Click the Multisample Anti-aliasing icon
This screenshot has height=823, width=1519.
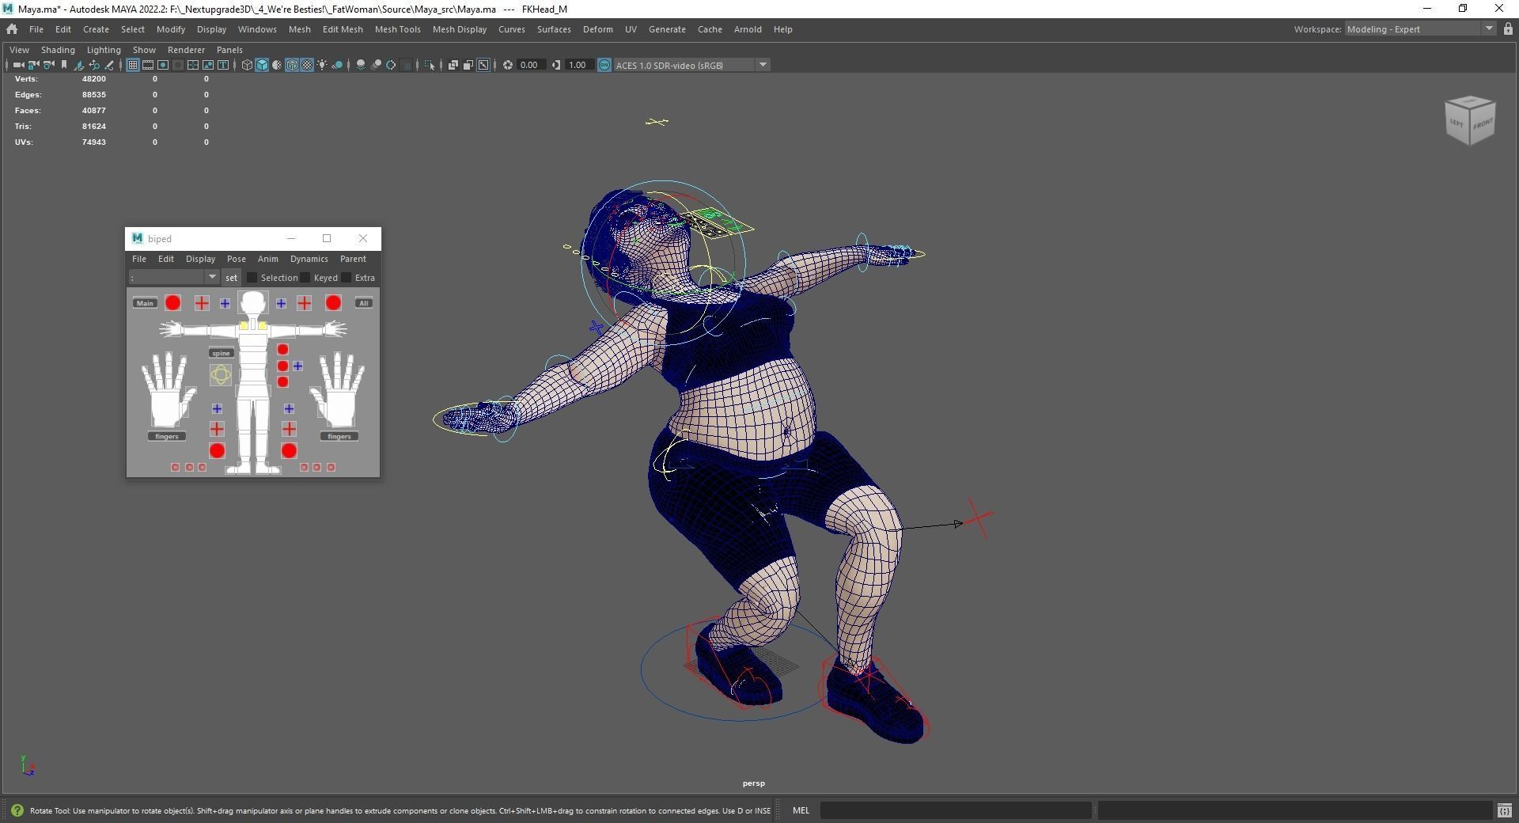[391, 65]
